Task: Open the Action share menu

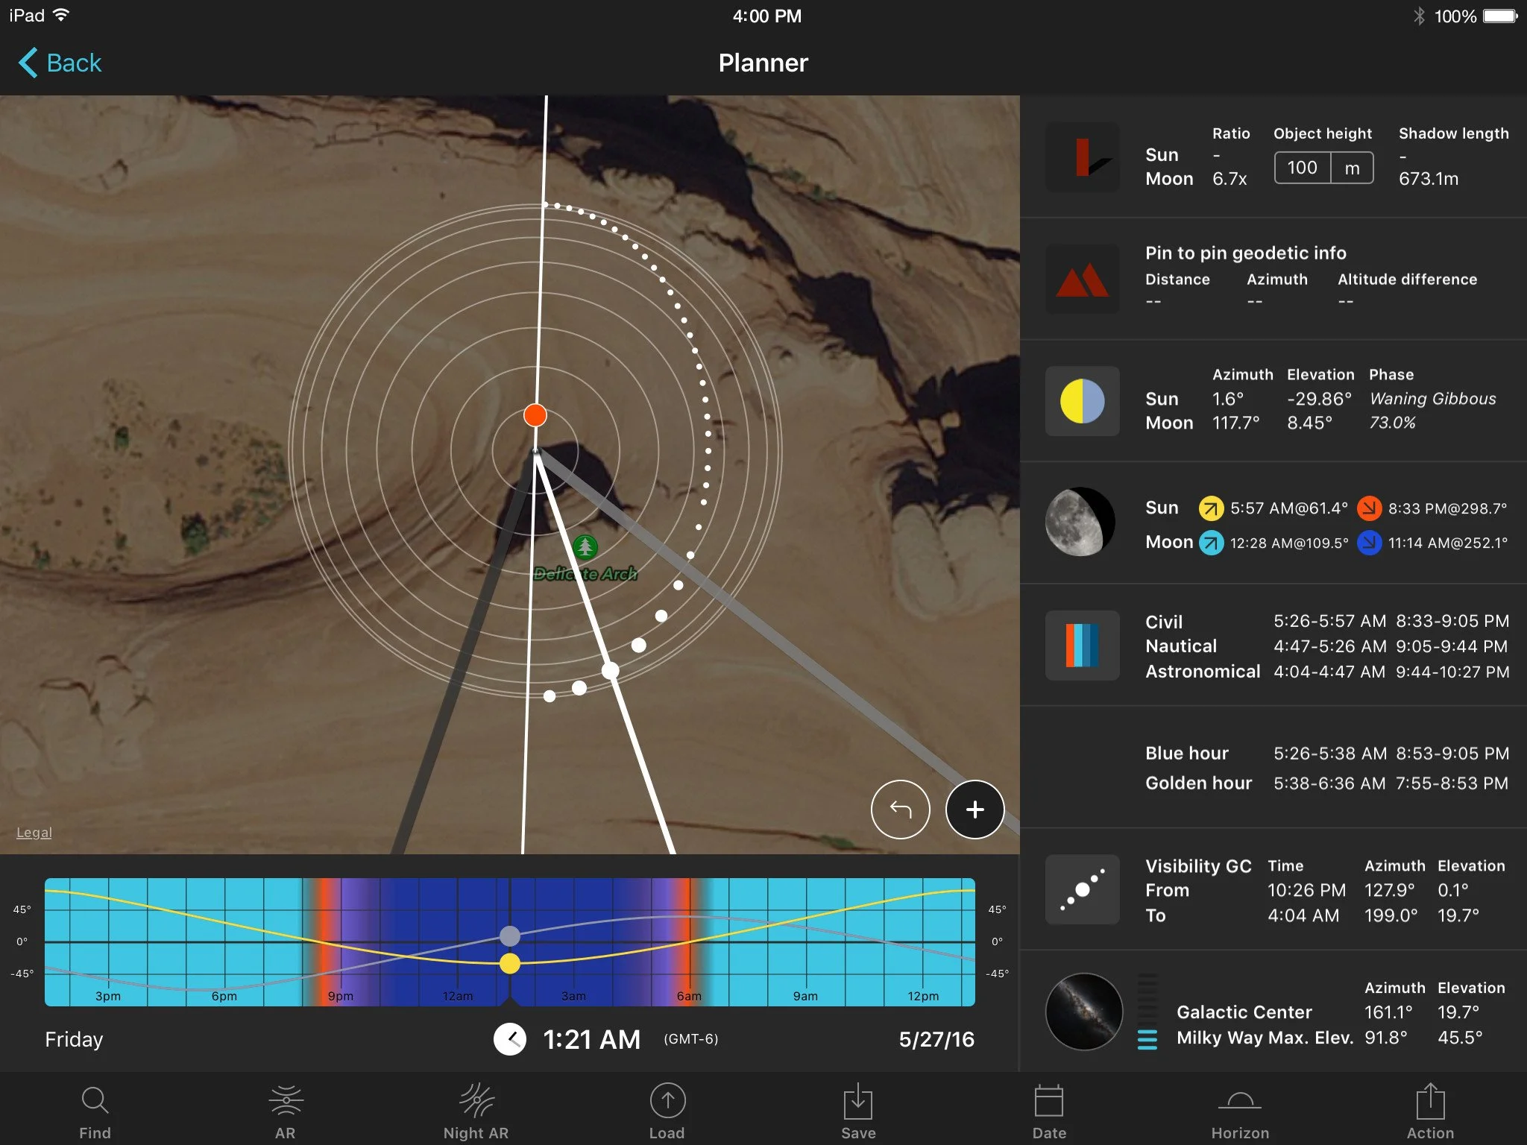Action: [1429, 1112]
